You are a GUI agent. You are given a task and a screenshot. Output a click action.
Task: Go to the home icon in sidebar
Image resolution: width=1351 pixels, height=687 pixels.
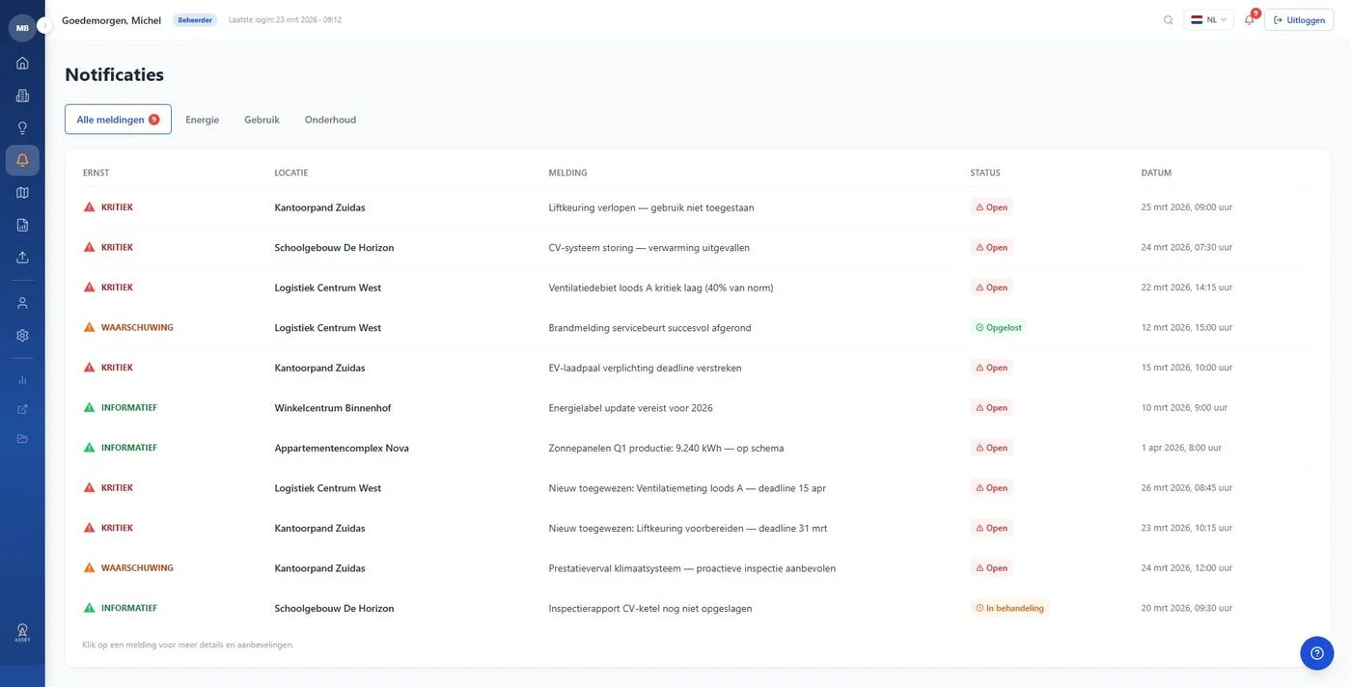pyautogui.click(x=22, y=63)
